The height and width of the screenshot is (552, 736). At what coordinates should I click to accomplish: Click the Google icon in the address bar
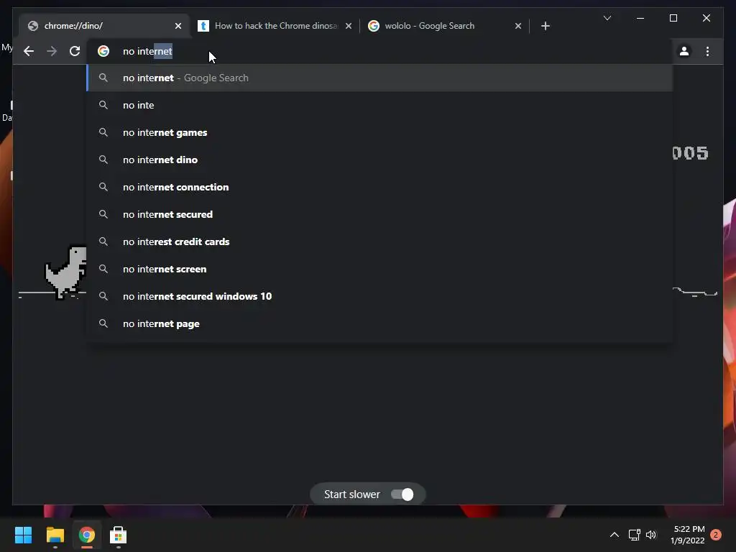(x=103, y=51)
